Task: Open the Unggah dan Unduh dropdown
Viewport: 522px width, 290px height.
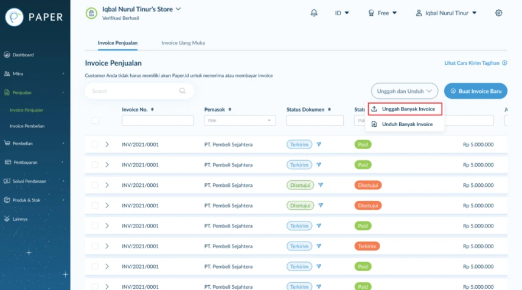Action: tap(404, 91)
